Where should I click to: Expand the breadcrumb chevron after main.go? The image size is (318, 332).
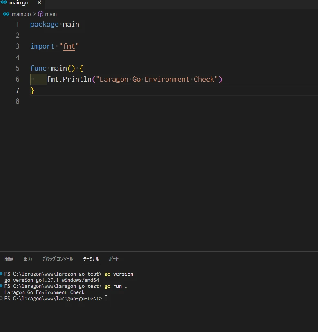point(34,14)
